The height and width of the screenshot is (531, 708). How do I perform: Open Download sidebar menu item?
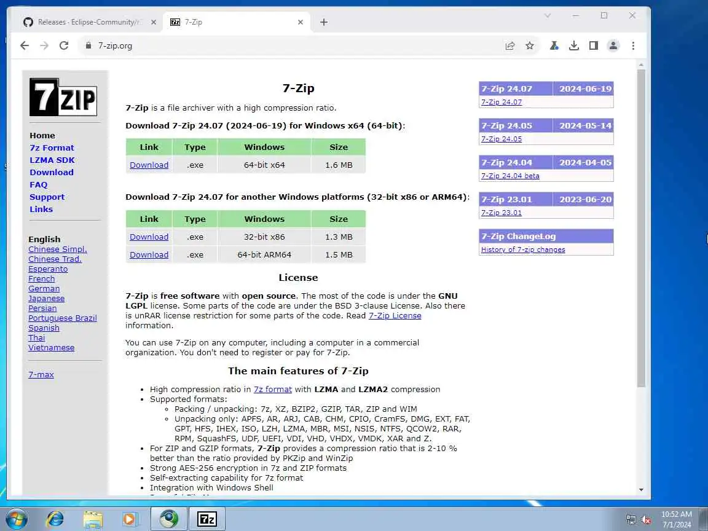[x=52, y=172]
